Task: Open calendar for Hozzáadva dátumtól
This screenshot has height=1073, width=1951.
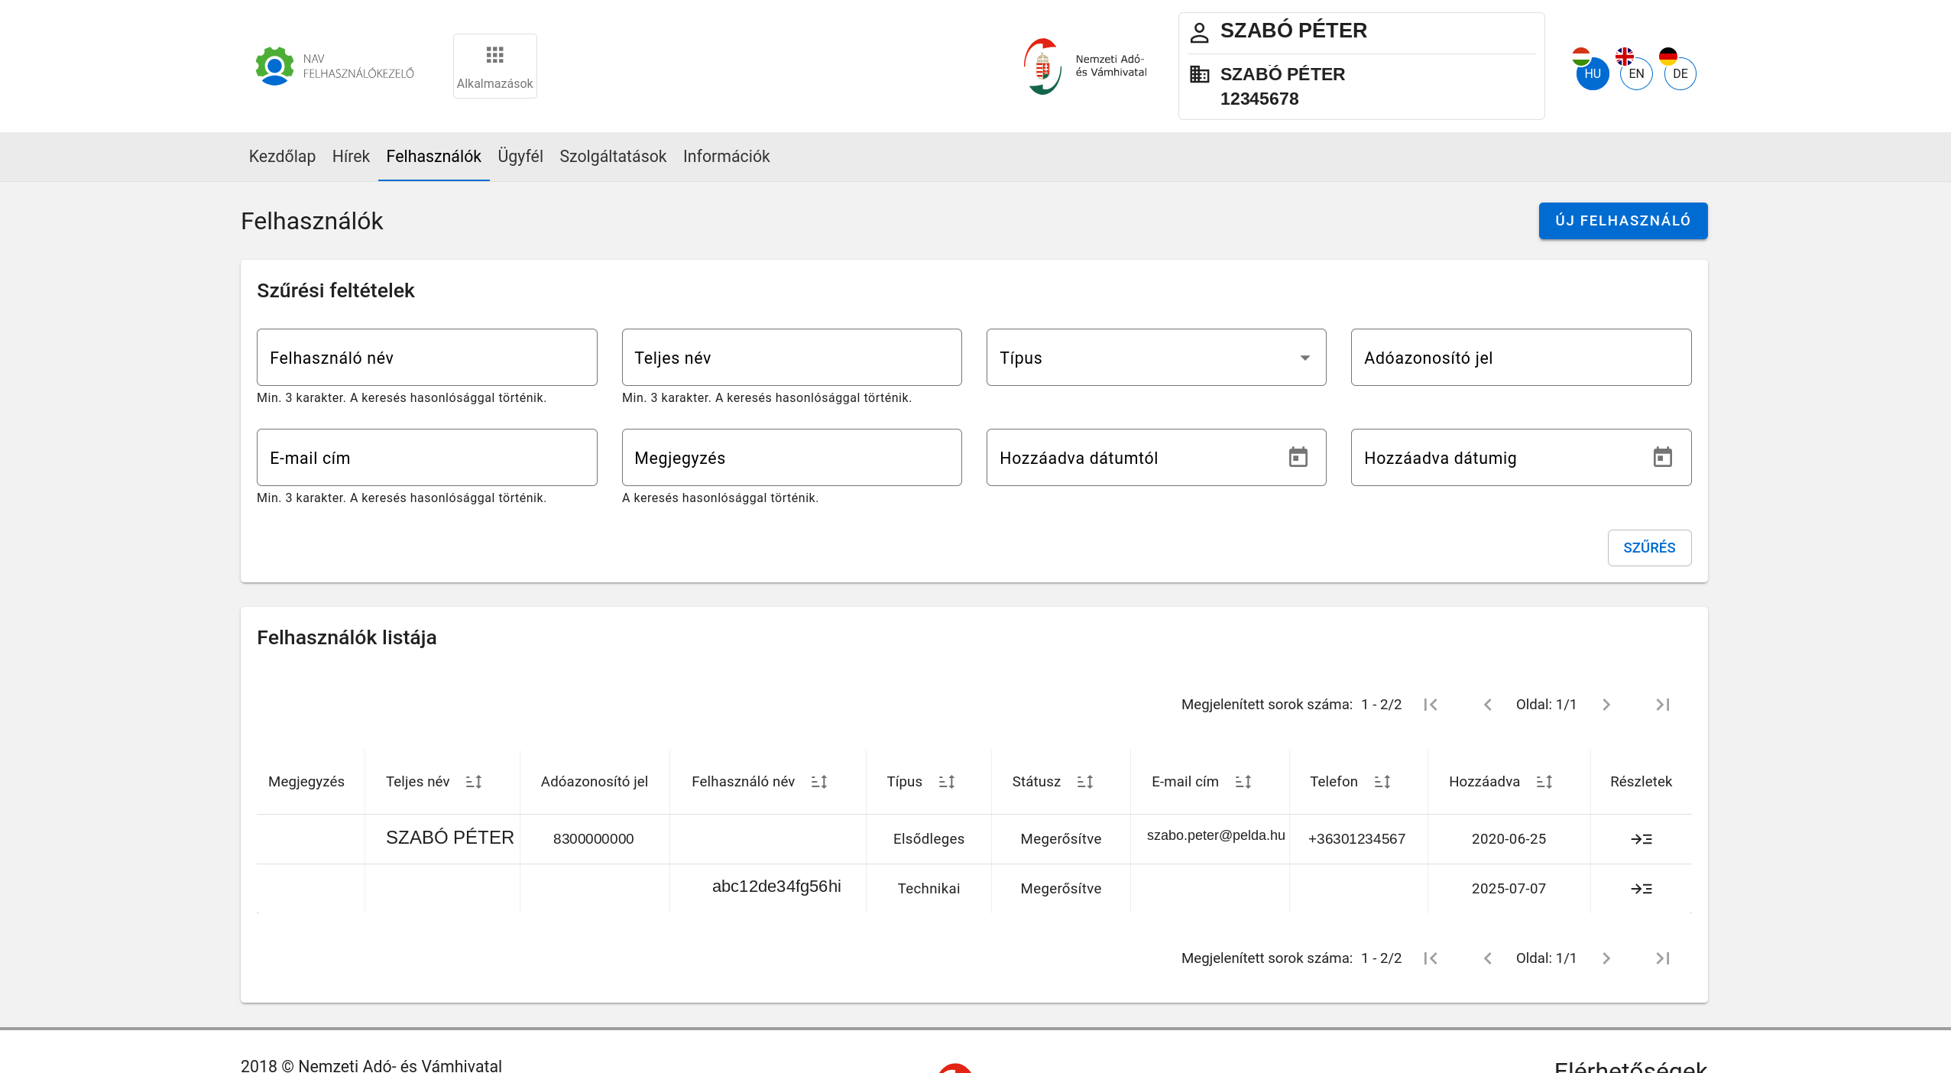Action: 1298,457
